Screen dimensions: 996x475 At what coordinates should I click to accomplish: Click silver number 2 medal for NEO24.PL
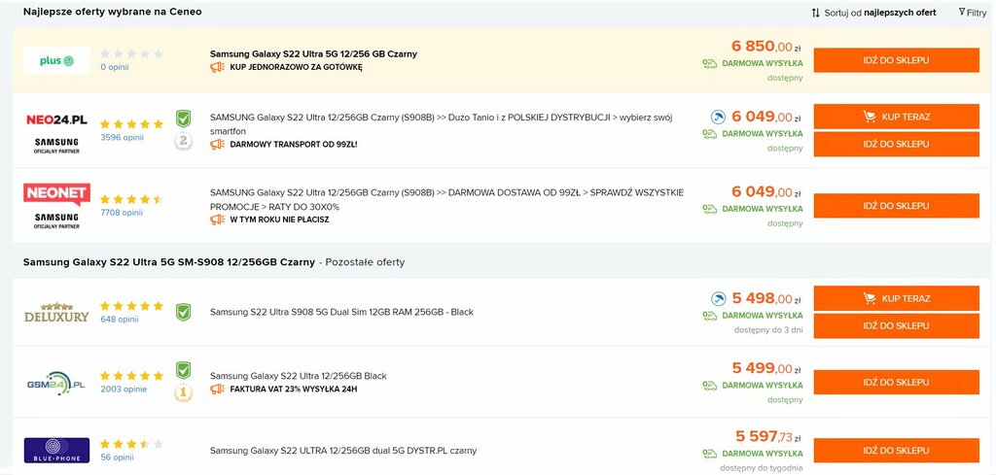(x=184, y=141)
